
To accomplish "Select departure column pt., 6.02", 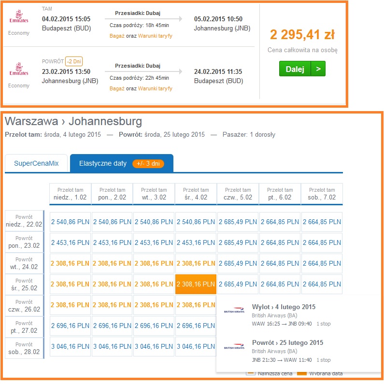I will point(280,194).
